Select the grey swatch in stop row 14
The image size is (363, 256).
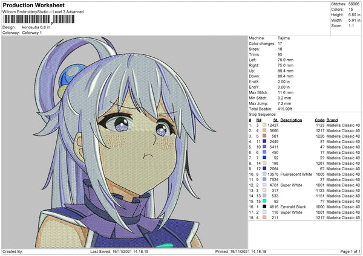(264, 196)
